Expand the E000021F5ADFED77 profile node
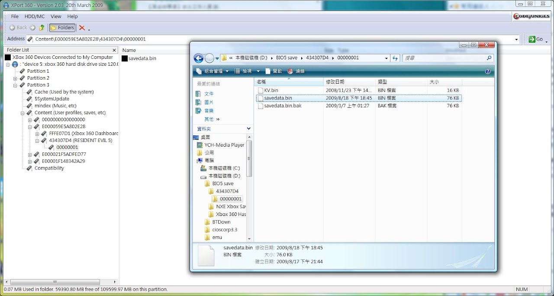 [x=30, y=154]
